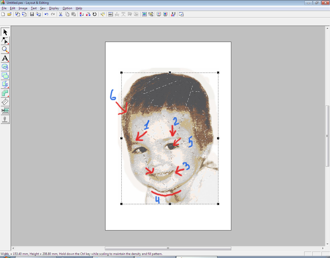Choose the Split Stitch scissors tool

[5, 111]
